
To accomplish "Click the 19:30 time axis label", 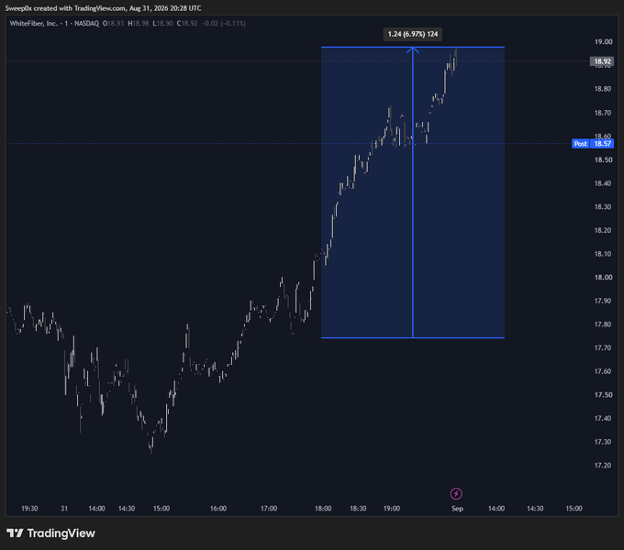I will [x=29, y=508].
